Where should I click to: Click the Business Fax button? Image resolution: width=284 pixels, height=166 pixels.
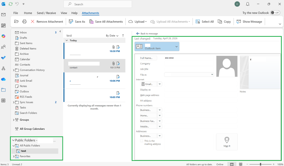149,121
